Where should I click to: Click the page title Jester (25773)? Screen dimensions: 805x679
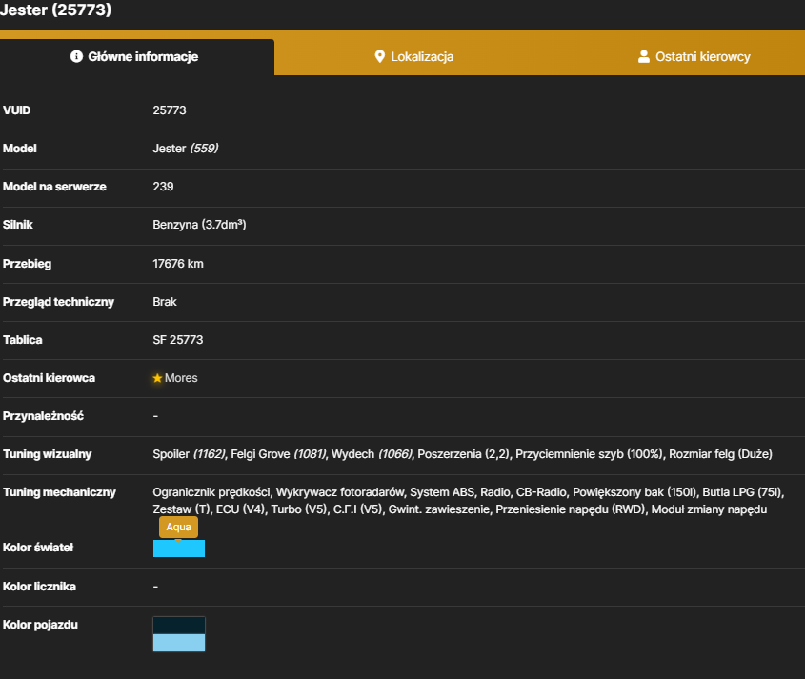point(55,10)
